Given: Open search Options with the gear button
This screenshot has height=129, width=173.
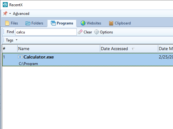Looking at the screenshot, I should (104, 32).
